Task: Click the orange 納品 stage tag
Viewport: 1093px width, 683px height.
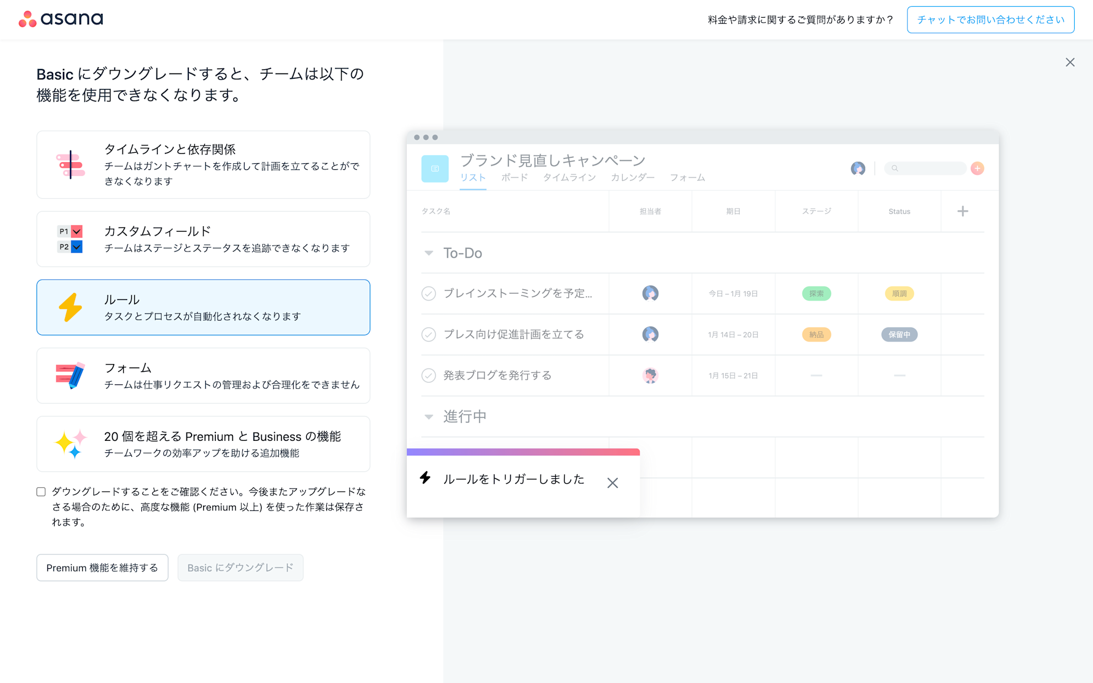Action: tap(816, 334)
